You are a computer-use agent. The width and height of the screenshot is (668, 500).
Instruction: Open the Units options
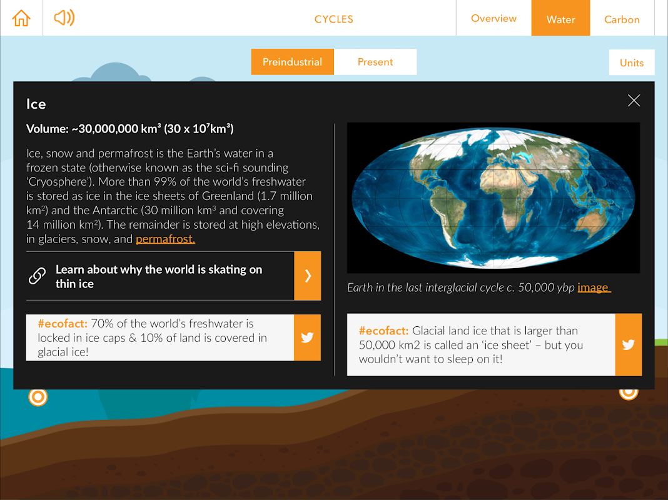pyautogui.click(x=631, y=62)
